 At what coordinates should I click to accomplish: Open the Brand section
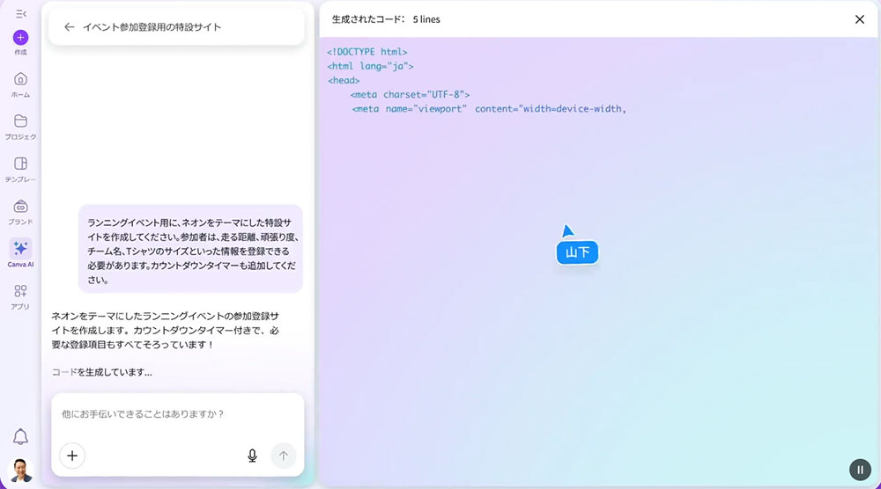pos(20,206)
